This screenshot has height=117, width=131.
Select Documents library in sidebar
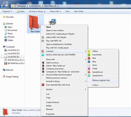tap(11, 30)
